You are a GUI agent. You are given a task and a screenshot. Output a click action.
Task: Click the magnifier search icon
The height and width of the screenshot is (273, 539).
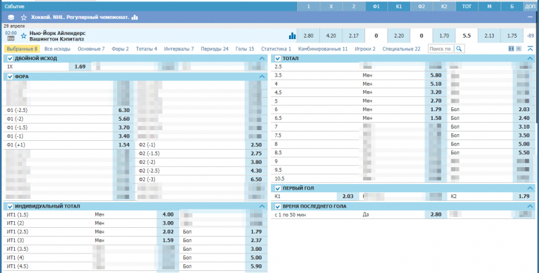click(x=459, y=49)
